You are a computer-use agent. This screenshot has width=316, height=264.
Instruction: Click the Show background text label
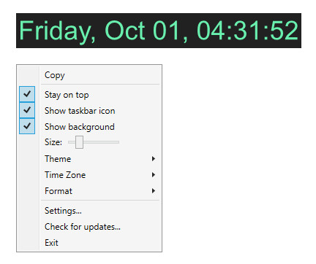click(x=80, y=127)
